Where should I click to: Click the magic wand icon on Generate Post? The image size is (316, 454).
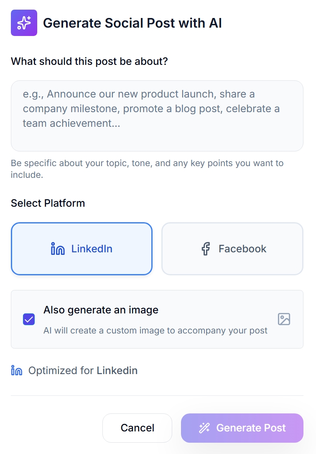click(x=204, y=428)
